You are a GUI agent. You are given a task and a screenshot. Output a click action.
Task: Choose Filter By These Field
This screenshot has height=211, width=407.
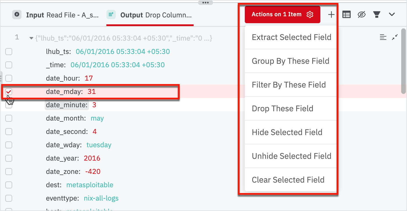coord(291,85)
